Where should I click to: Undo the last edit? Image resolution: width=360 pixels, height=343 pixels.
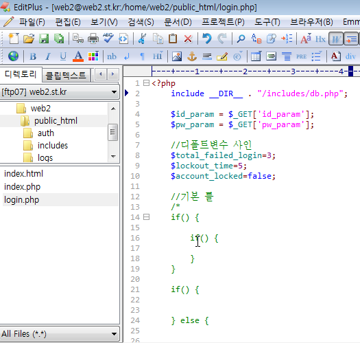(x=207, y=38)
